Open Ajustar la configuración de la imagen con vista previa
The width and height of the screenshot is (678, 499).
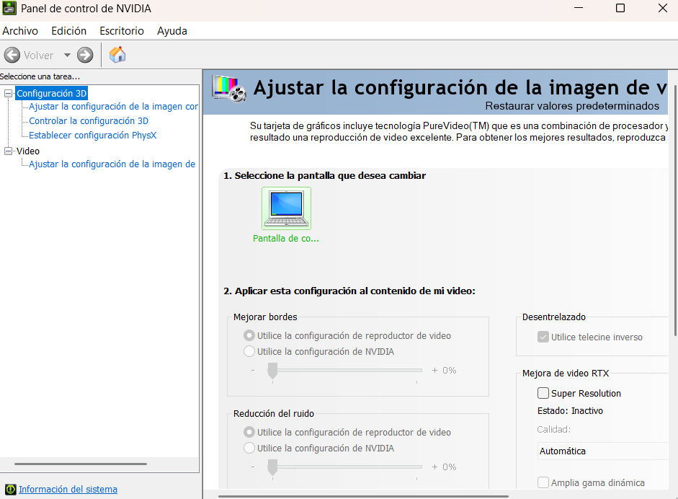point(113,107)
